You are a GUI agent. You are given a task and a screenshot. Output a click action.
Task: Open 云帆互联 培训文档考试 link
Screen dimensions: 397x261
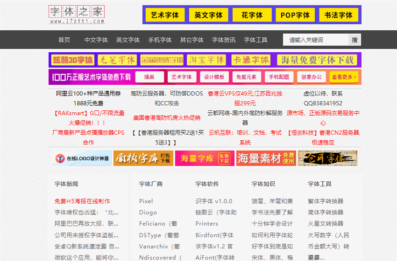245,137
